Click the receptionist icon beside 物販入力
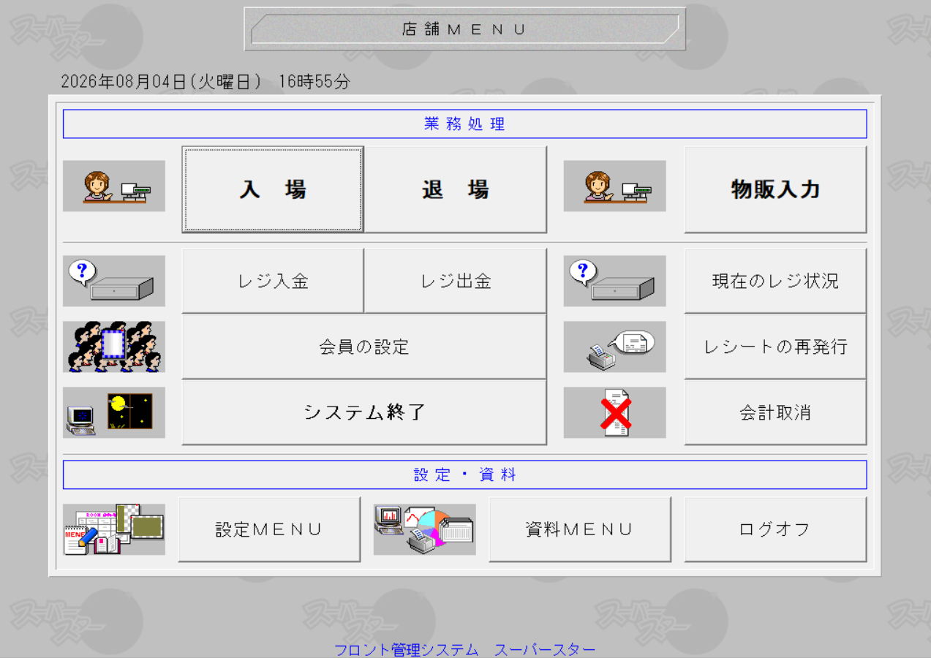The width and height of the screenshot is (931, 658). (x=615, y=186)
